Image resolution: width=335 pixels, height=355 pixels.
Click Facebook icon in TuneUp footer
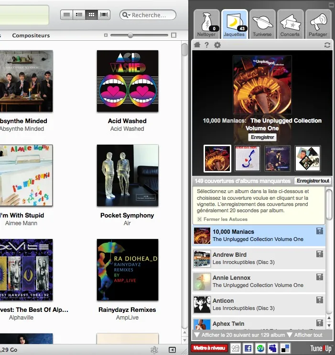[248, 348]
